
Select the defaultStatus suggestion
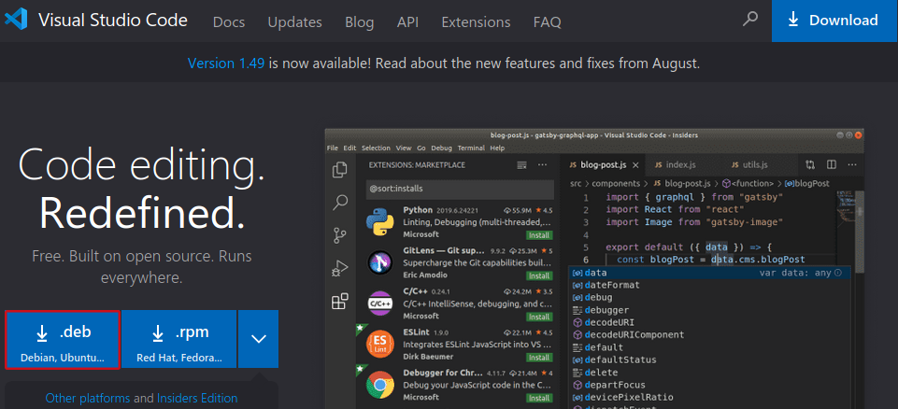click(709, 360)
